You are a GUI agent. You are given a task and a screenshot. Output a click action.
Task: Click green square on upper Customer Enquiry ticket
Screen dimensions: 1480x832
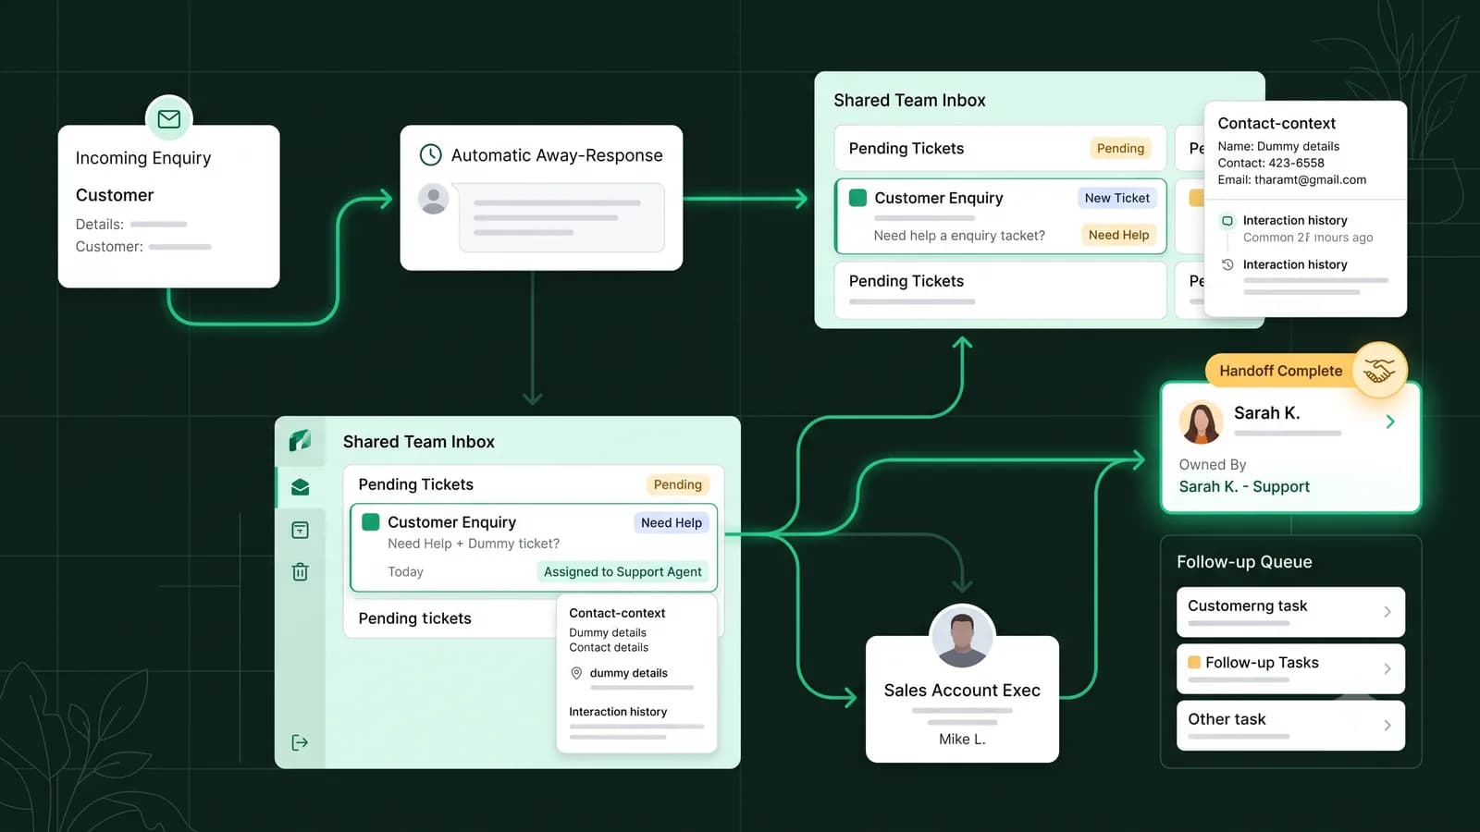(857, 198)
